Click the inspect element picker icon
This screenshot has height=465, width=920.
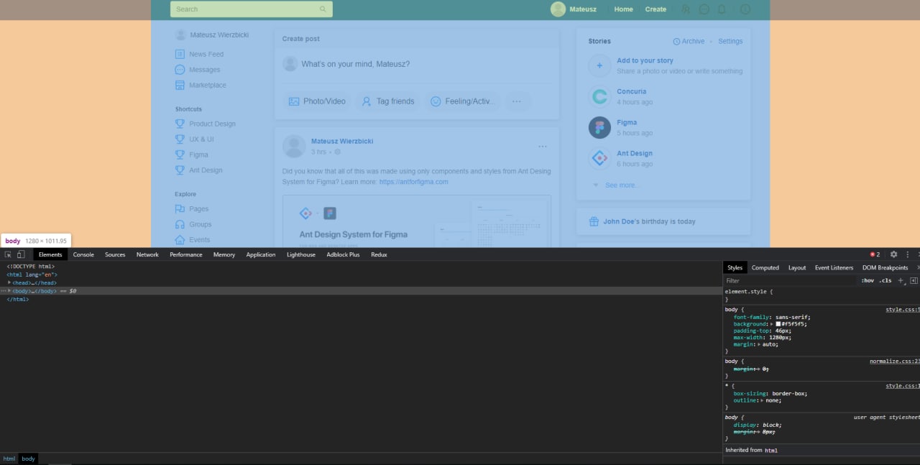[8, 254]
